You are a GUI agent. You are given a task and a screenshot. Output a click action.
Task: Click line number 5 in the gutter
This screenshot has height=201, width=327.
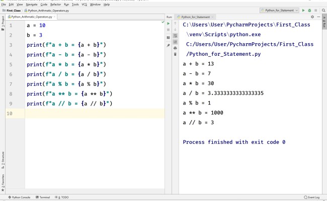(11, 64)
